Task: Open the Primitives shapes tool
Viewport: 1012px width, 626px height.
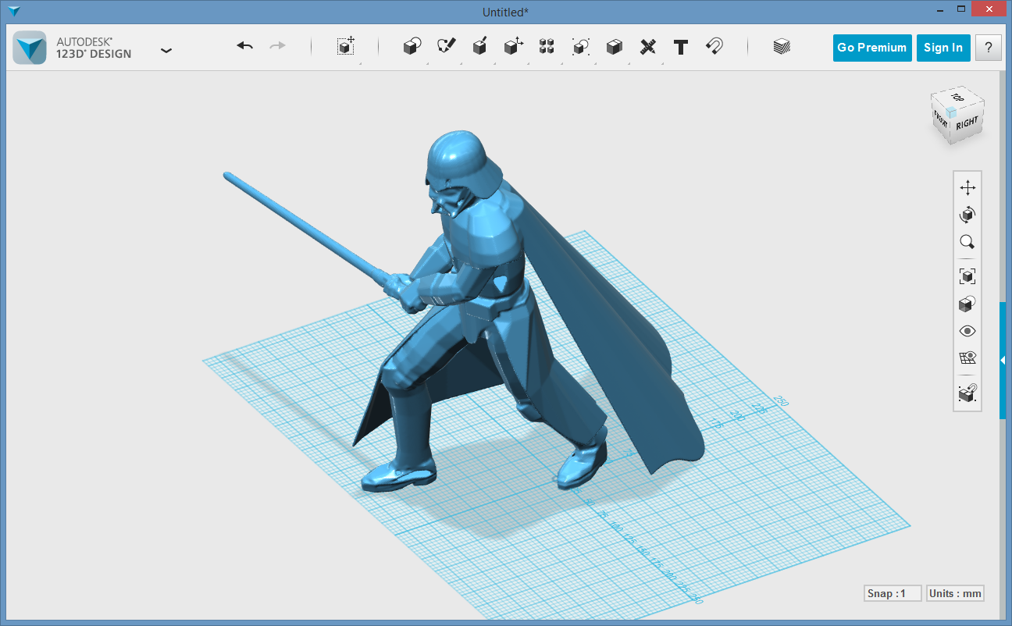Action: [x=412, y=47]
